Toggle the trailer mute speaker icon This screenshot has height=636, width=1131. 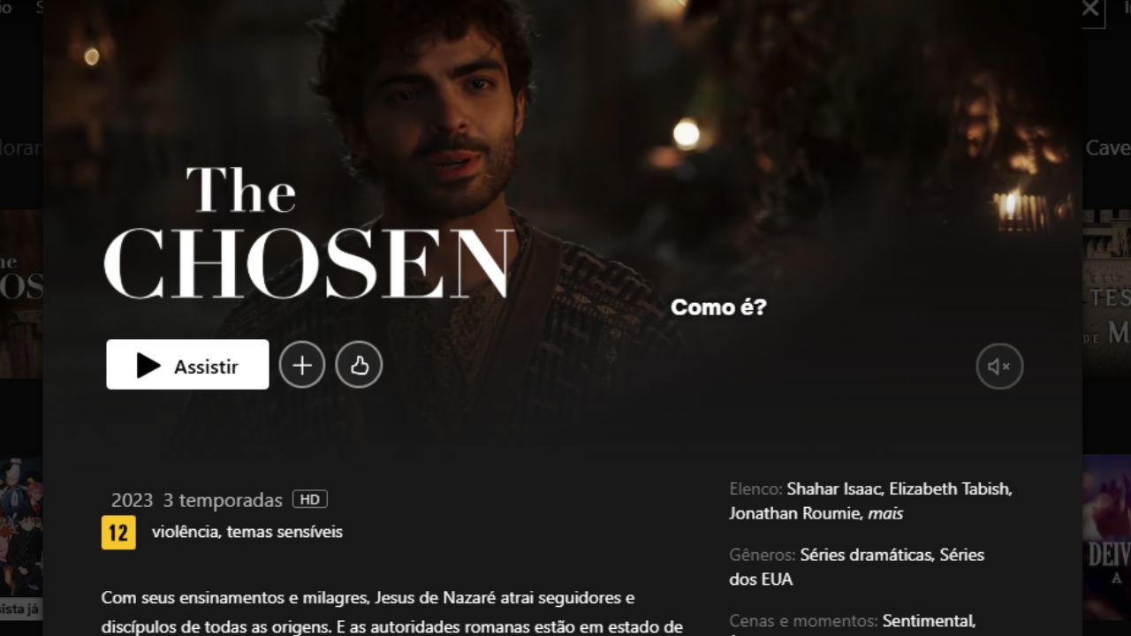999,366
